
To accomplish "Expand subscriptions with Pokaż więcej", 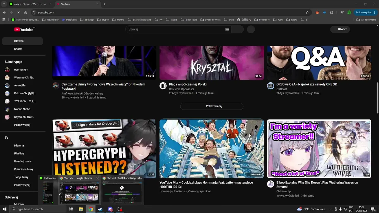I will 22,125.
